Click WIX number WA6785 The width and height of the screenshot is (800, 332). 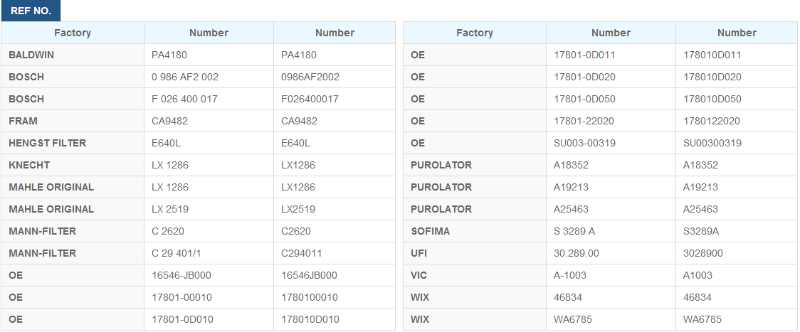click(572, 319)
